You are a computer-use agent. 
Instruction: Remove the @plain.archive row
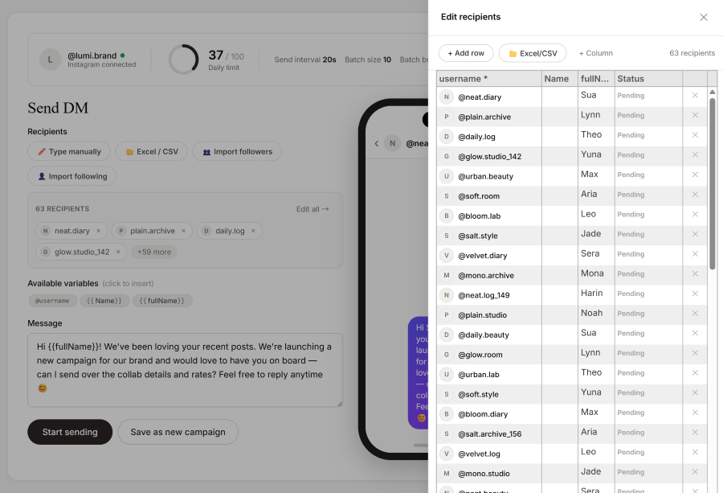[x=695, y=115]
